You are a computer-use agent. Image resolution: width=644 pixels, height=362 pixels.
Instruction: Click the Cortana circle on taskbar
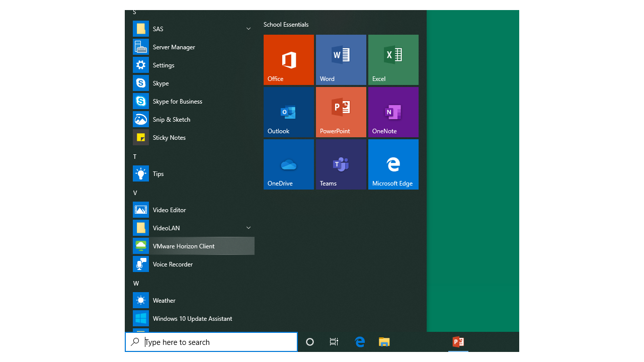(x=310, y=342)
